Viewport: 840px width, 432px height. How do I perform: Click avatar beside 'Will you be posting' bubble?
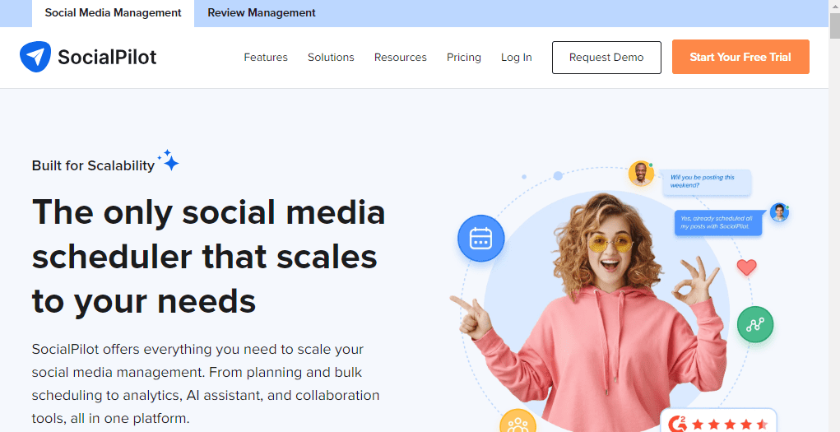[x=641, y=174]
